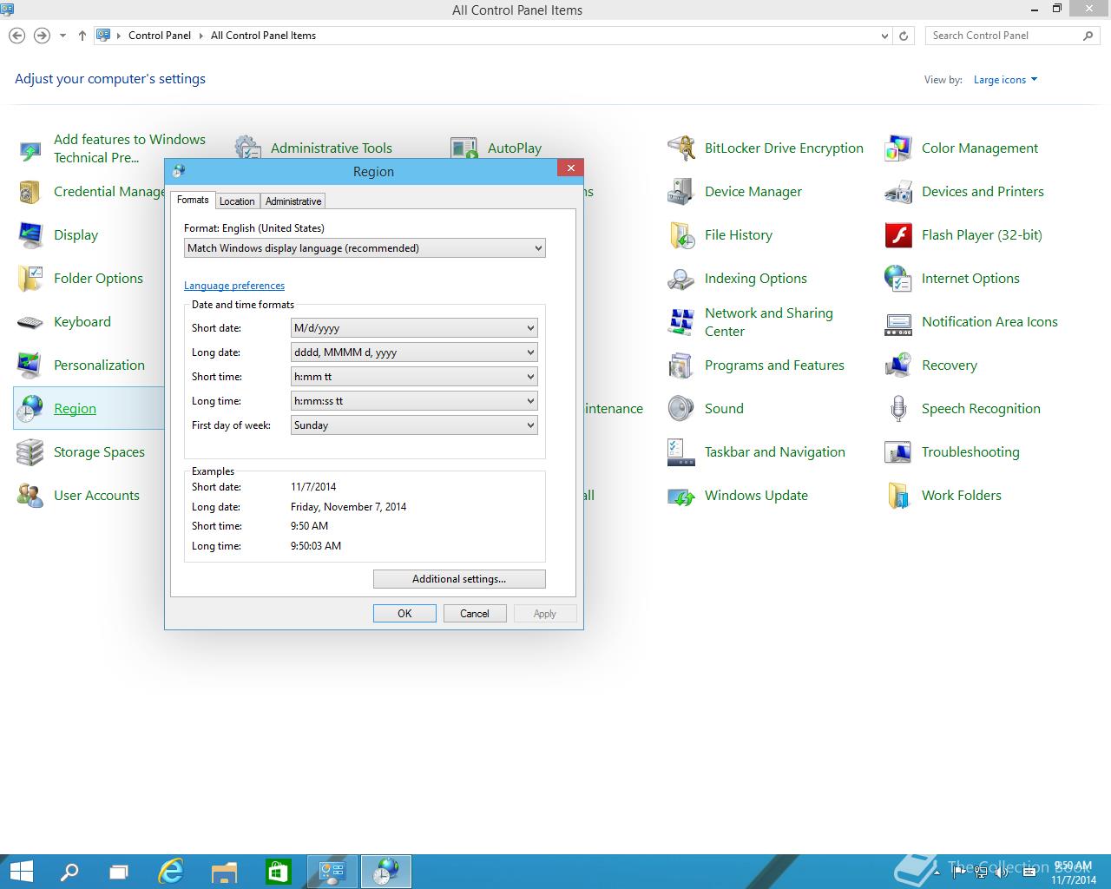Screen dimensions: 1111x889
Task: Open Windows Update icon
Action: [681, 496]
